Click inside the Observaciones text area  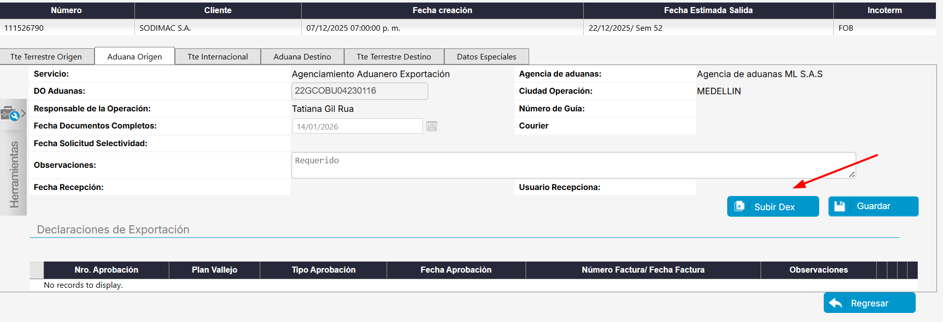573,165
